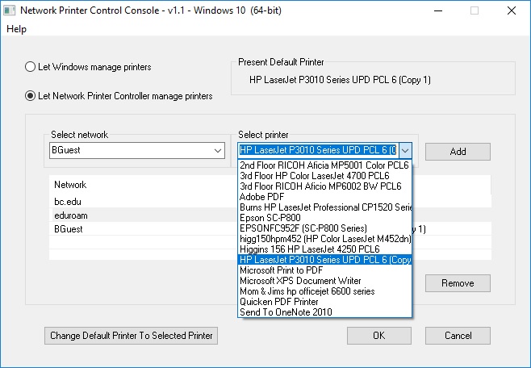Click Change Default Printer To Selected Printer

(x=131, y=336)
